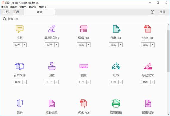Expand dropdown arrow under 测量
170x116 pixels.
pos(88,82)
